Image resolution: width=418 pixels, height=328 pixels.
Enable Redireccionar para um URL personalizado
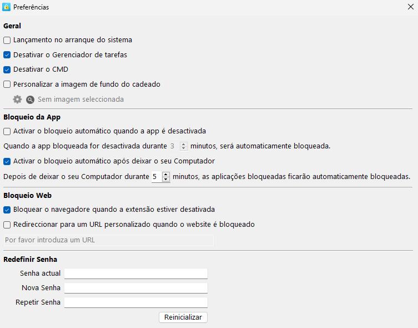(7, 225)
